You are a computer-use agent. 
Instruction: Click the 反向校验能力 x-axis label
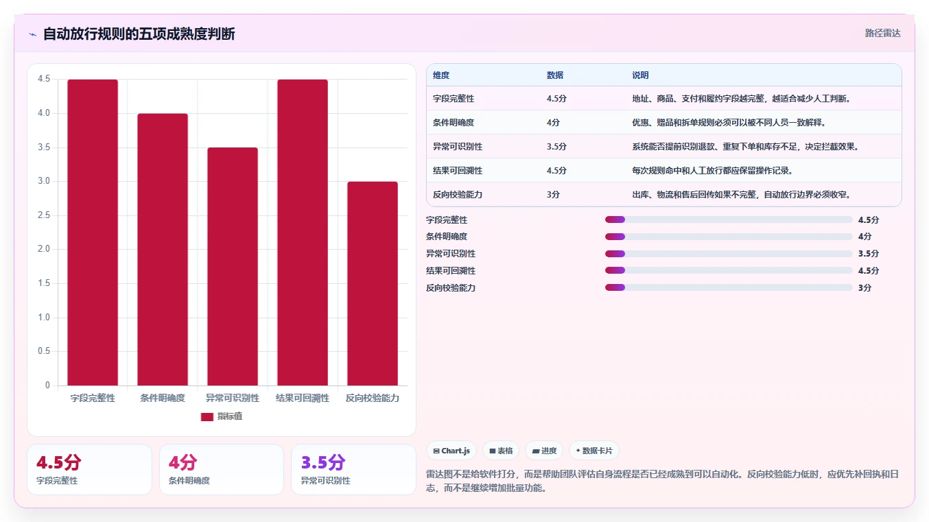click(x=373, y=398)
